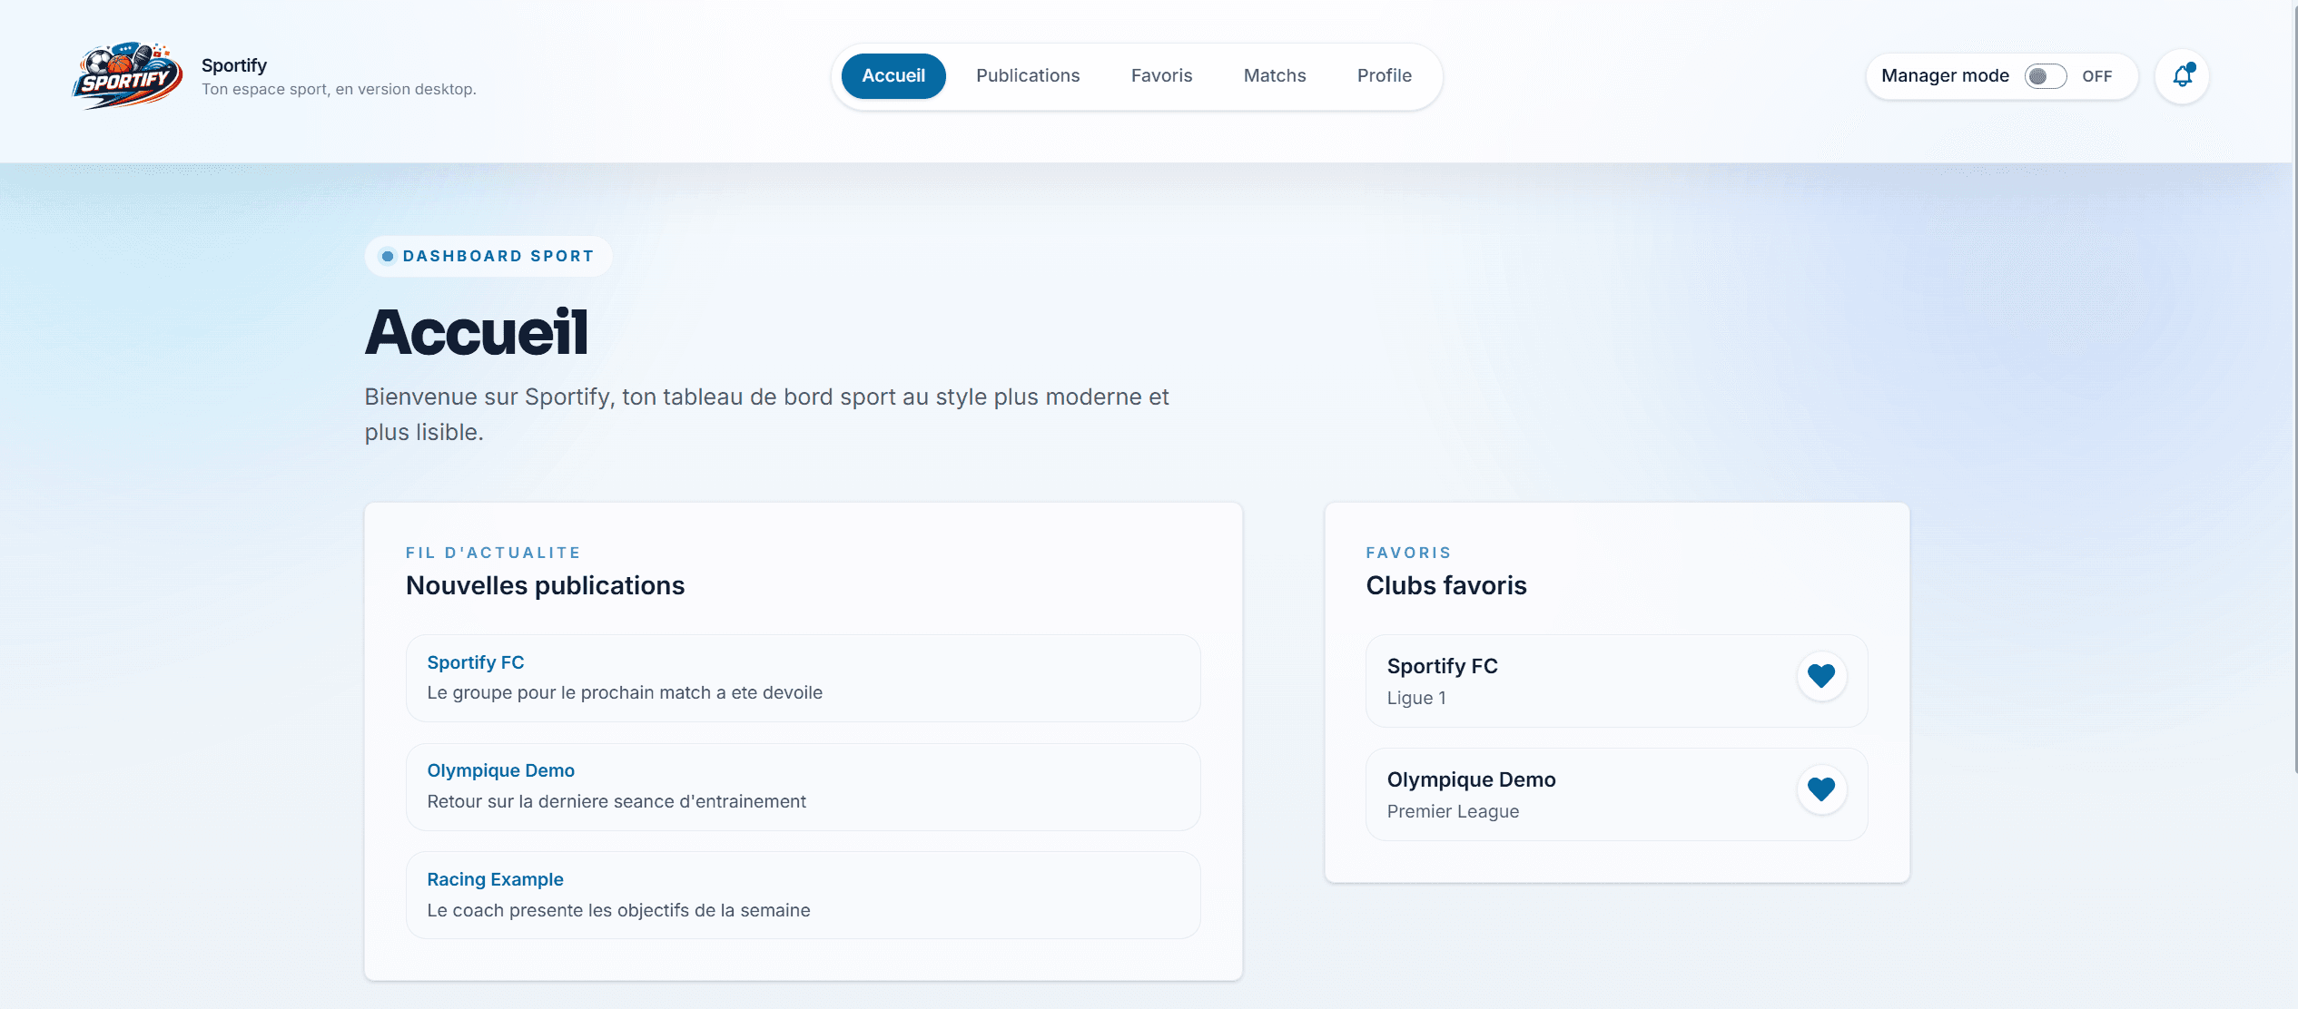
Task: Navigate to the Profile tab
Action: click(1385, 76)
